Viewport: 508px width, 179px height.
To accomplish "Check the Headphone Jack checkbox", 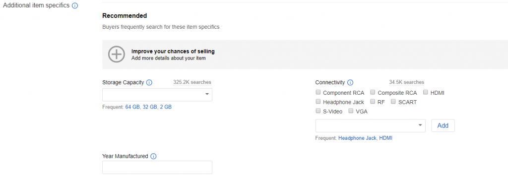I will tap(318, 102).
